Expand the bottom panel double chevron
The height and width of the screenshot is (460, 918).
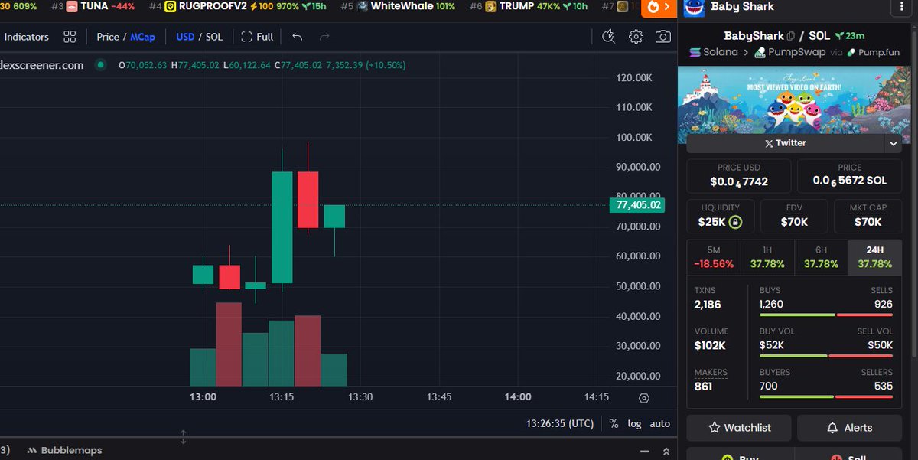point(666,451)
